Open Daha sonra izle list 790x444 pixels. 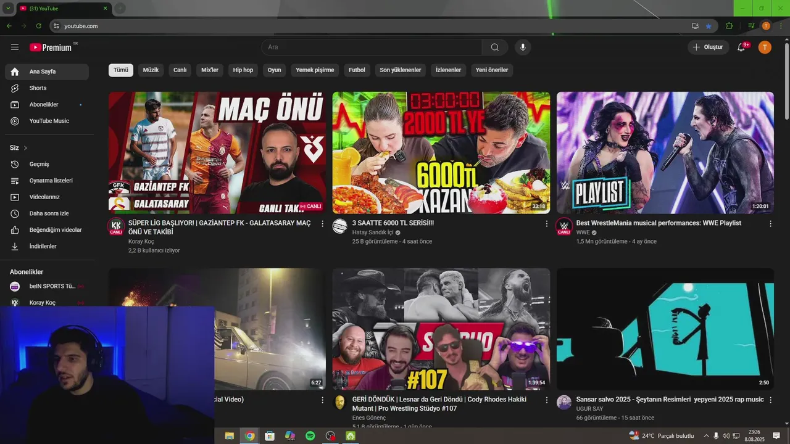47,213
